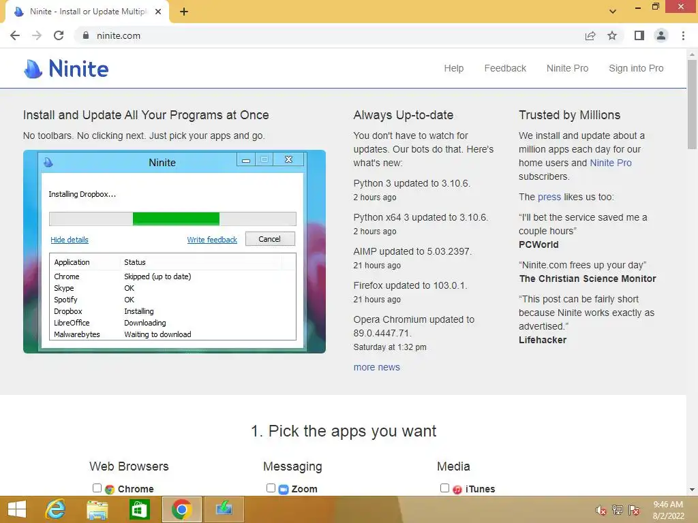698x523 pixels.
Task: Click the muted volume tray icon
Action: [601, 510]
